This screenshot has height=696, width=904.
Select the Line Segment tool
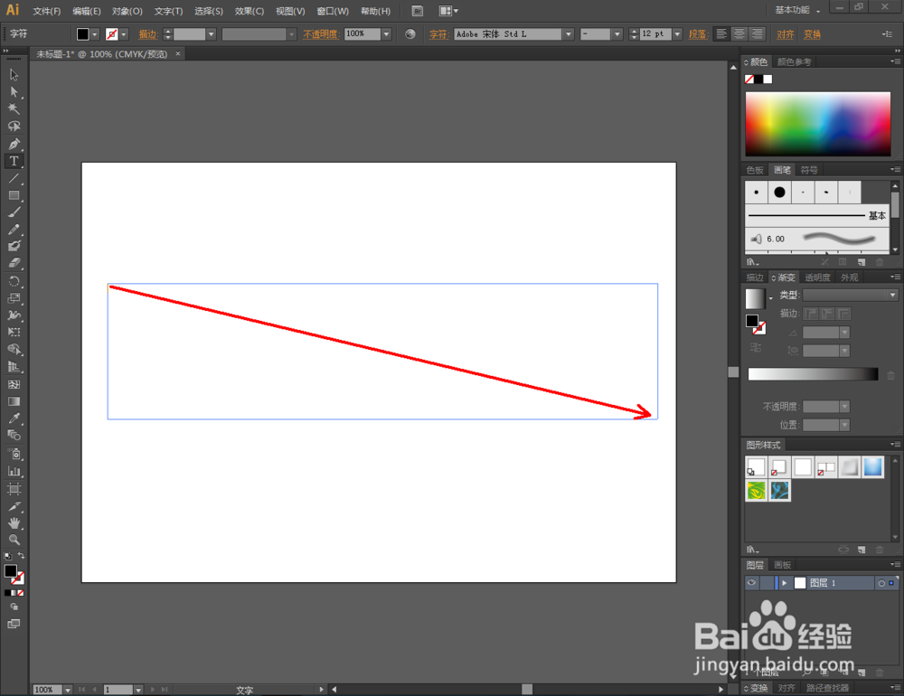click(x=14, y=178)
